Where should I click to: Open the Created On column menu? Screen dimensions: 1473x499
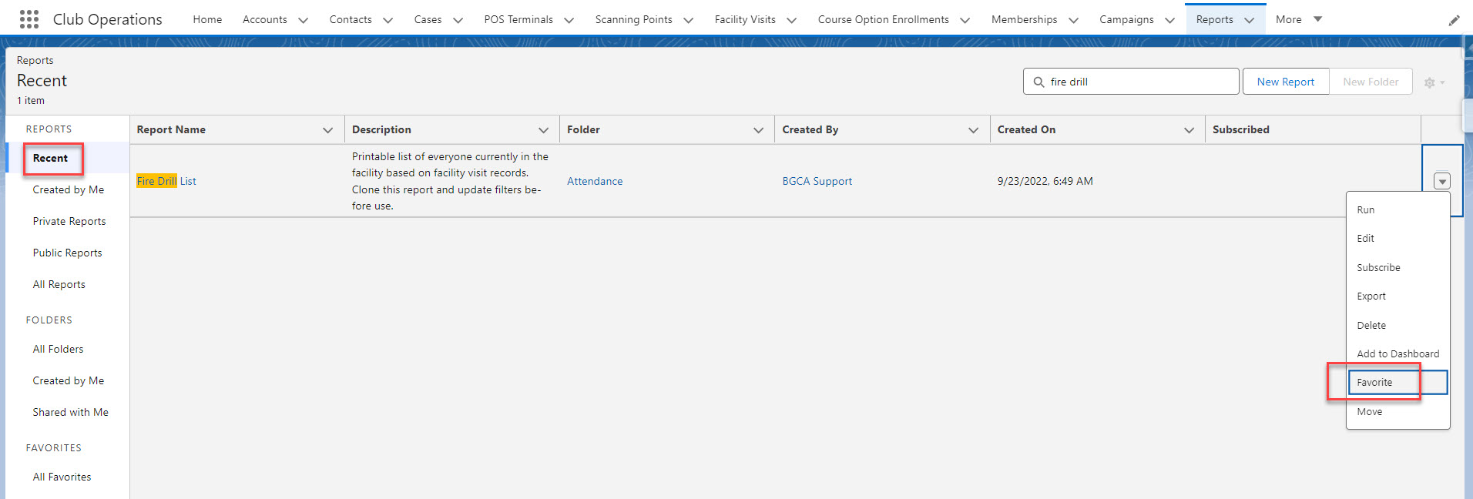point(1189,130)
